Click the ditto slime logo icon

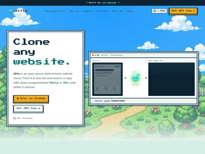point(10,11)
